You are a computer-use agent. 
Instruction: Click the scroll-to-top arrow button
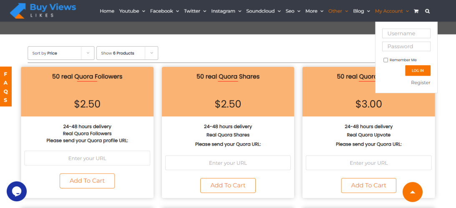point(412,192)
